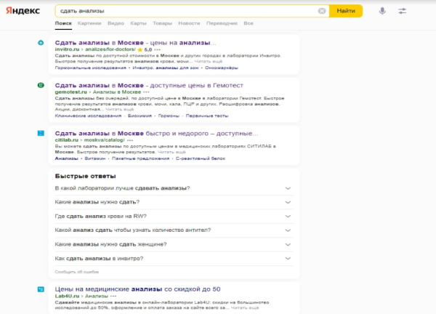Click the Gemotest site favicon
The image size is (436, 314).
coord(41,86)
